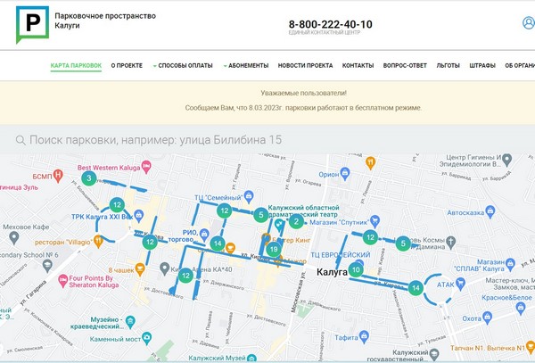Click ТЦ ЕВРОПЕЙСКИЙ map label
Viewport: 535px width, 363px height.
coord(341,255)
